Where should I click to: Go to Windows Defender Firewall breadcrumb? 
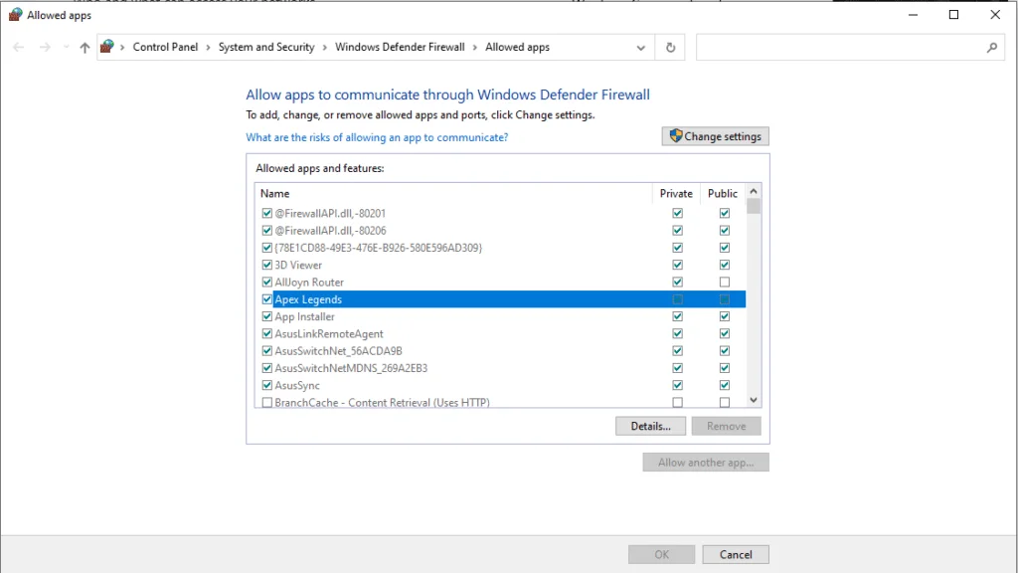click(x=400, y=48)
